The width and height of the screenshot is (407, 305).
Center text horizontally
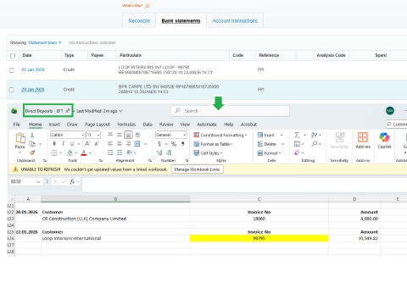120,144
